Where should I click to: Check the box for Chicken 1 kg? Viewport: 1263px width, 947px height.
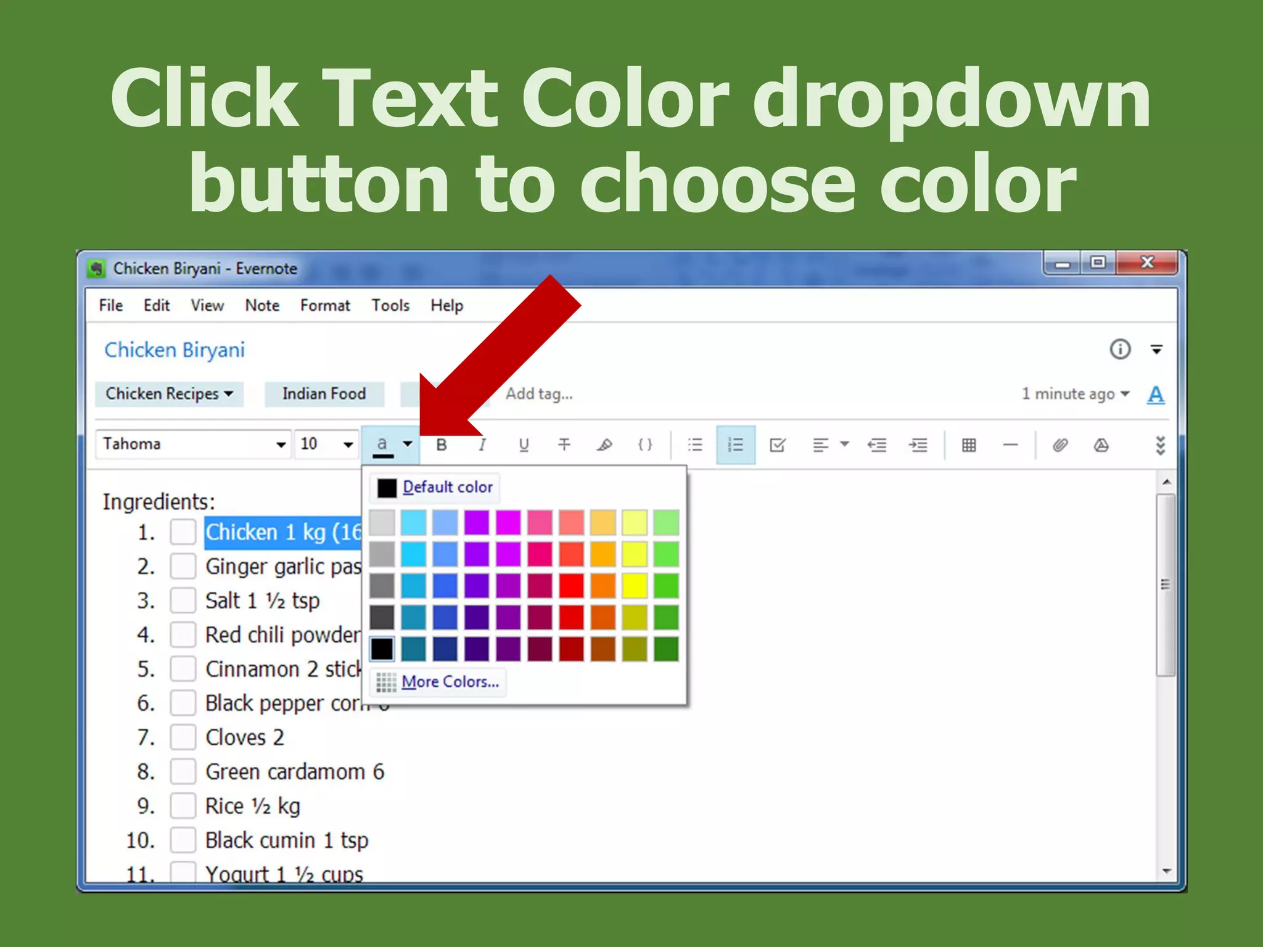(183, 531)
